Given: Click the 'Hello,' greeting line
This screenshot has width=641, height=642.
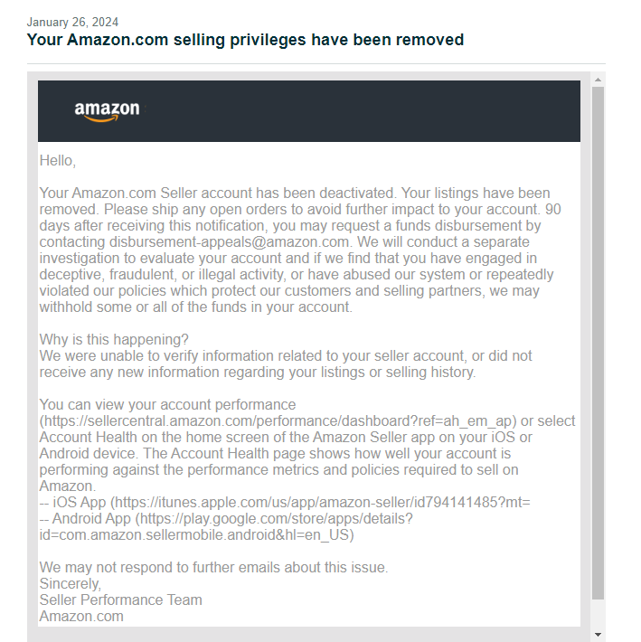Looking at the screenshot, I should [x=58, y=161].
